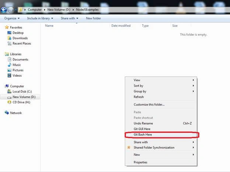This screenshot has width=230, height=172.
Task: Click the Documents library icon
Action: [x=9, y=59]
